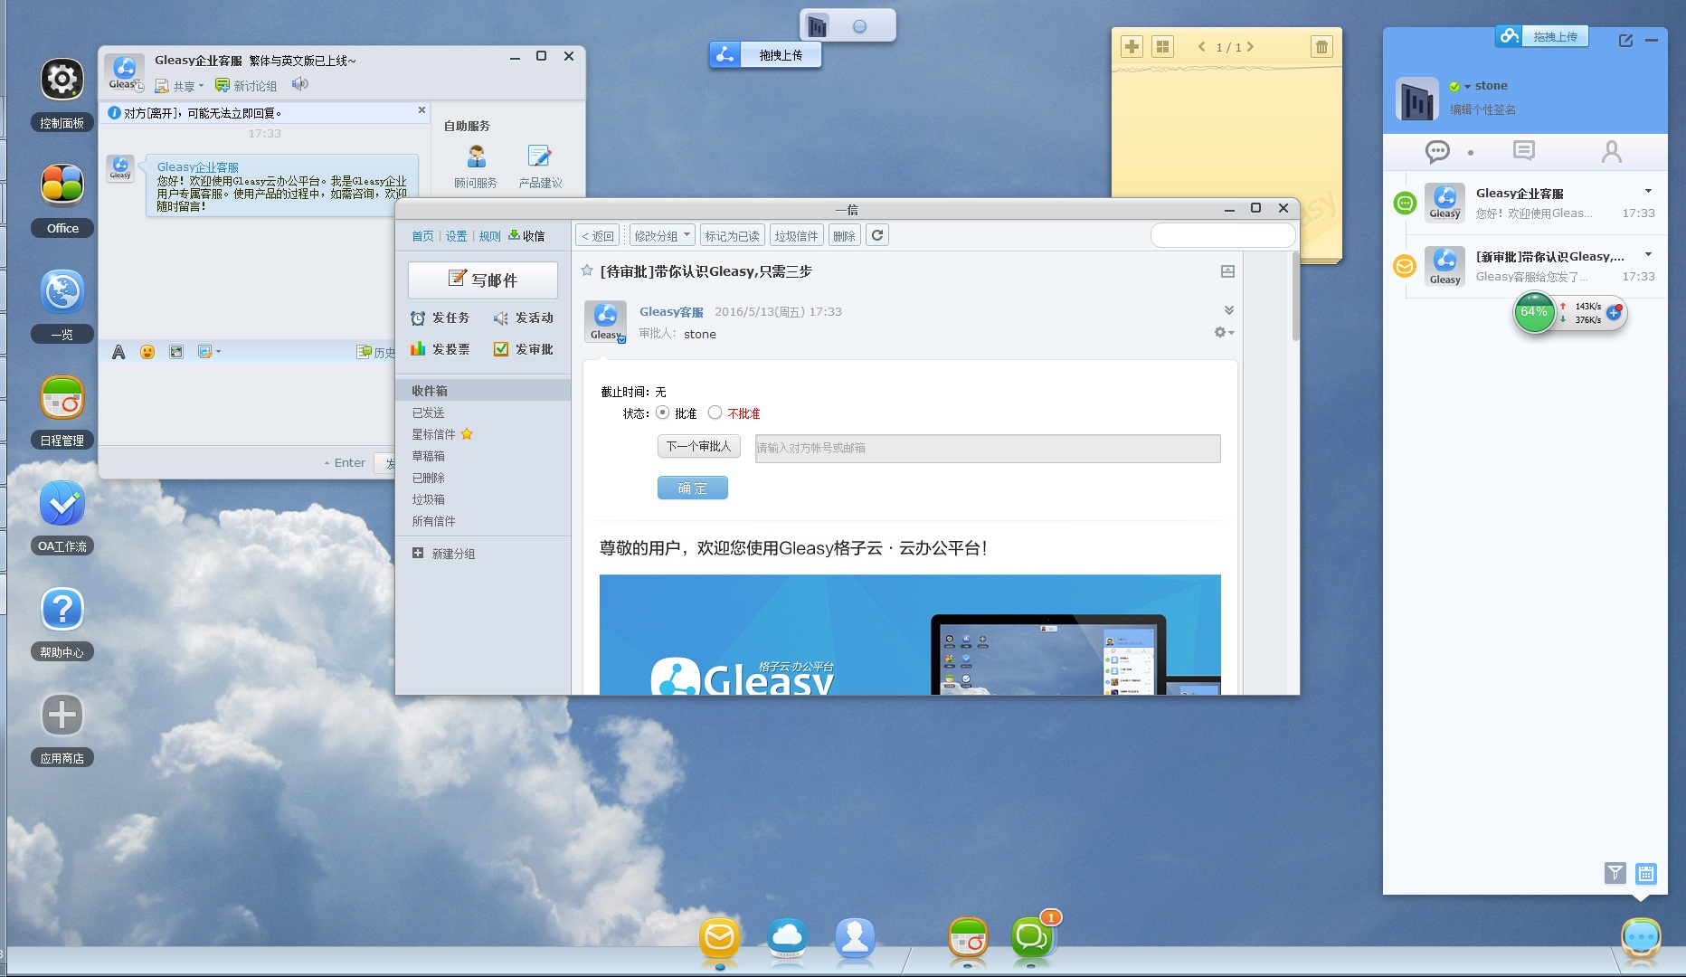Screen dimensions: 1686x977
Task: Delete the sticky note with trash icon
Action: point(1321,47)
